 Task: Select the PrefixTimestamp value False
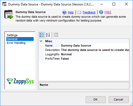95,59
